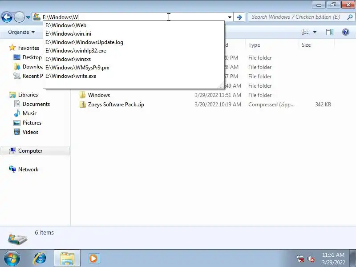Open the Music library
356x267 pixels.
coord(29,113)
